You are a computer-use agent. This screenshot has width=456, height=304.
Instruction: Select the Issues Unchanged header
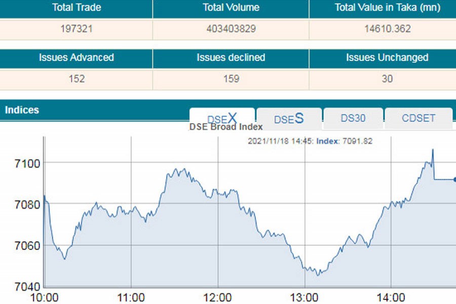tap(388, 57)
